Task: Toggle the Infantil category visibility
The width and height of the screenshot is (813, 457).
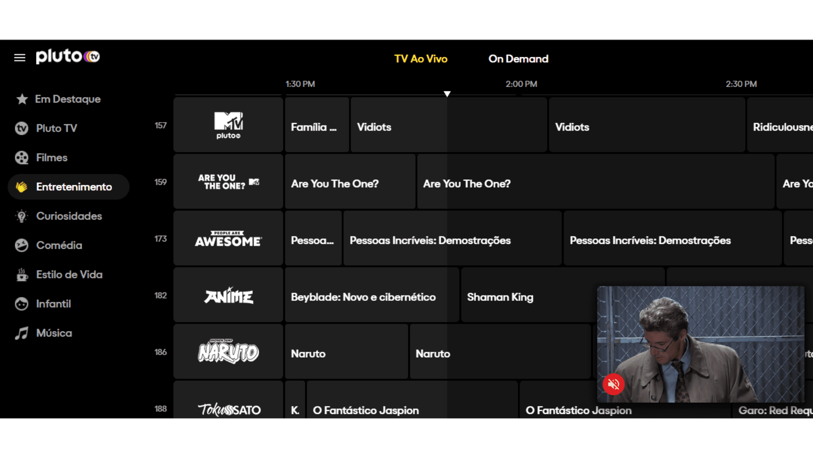Action: point(53,303)
